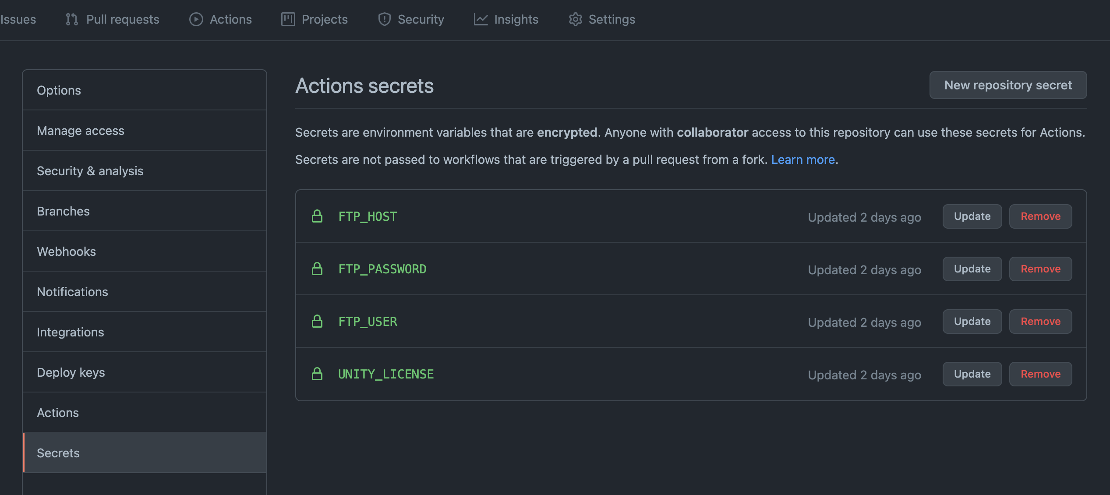The width and height of the screenshot is (1110, 495).
Task: Click the lock icon beside UNITY_LICENSE
Action: (x=317, y=374)
